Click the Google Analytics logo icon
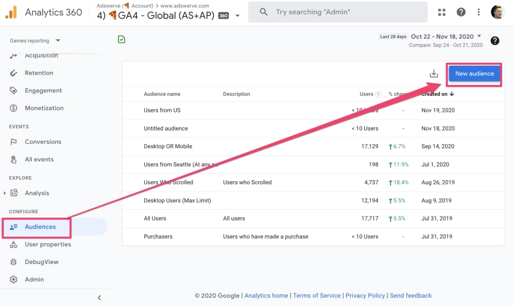Viewport: 513px width, 305px height. click(11, 13)
